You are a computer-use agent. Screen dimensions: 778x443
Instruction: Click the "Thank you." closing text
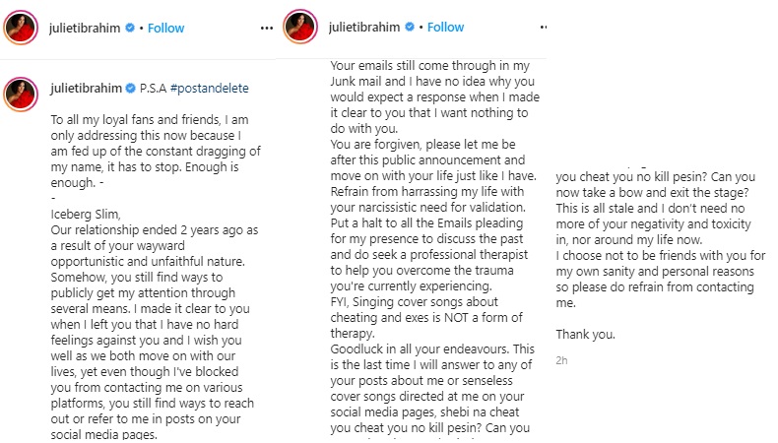[x=587, y=334]
